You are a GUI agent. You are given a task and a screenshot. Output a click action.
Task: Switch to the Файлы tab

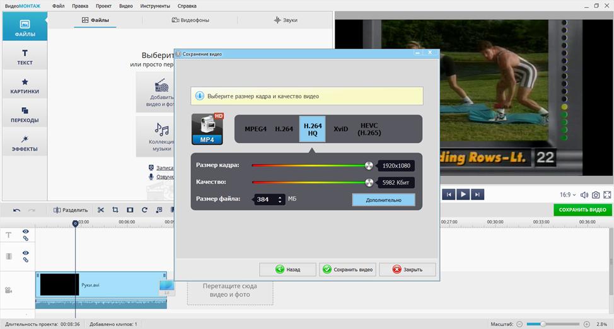point(95,20)
